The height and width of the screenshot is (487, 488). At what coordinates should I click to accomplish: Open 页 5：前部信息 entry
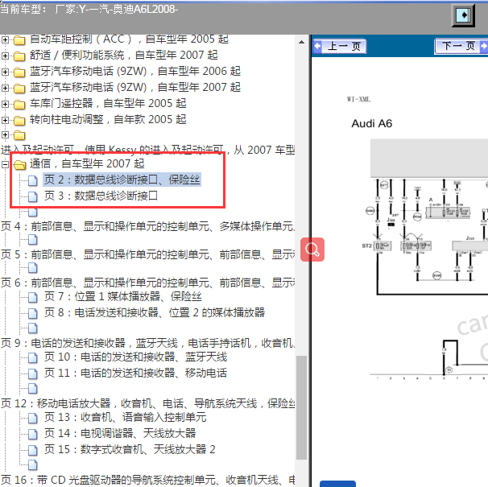[x=147, y=254]
